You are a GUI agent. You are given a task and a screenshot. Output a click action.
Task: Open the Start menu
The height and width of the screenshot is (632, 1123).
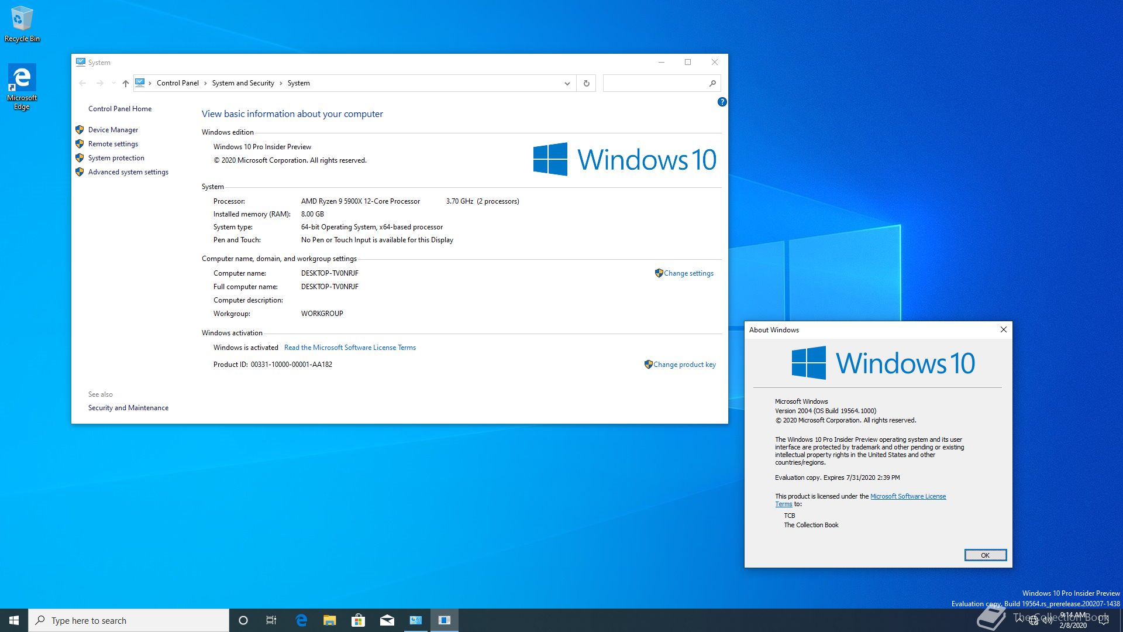tap(14, 620)
